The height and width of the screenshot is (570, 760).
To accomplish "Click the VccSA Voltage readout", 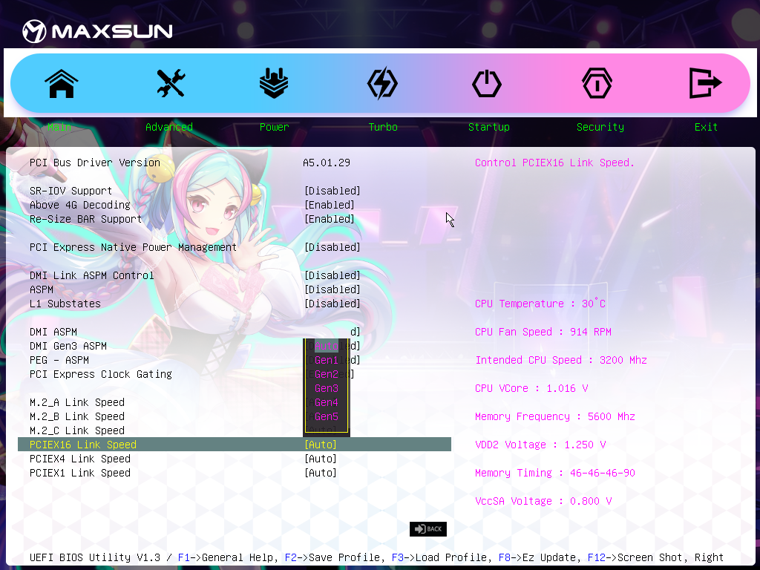I will tap(543, 501).
